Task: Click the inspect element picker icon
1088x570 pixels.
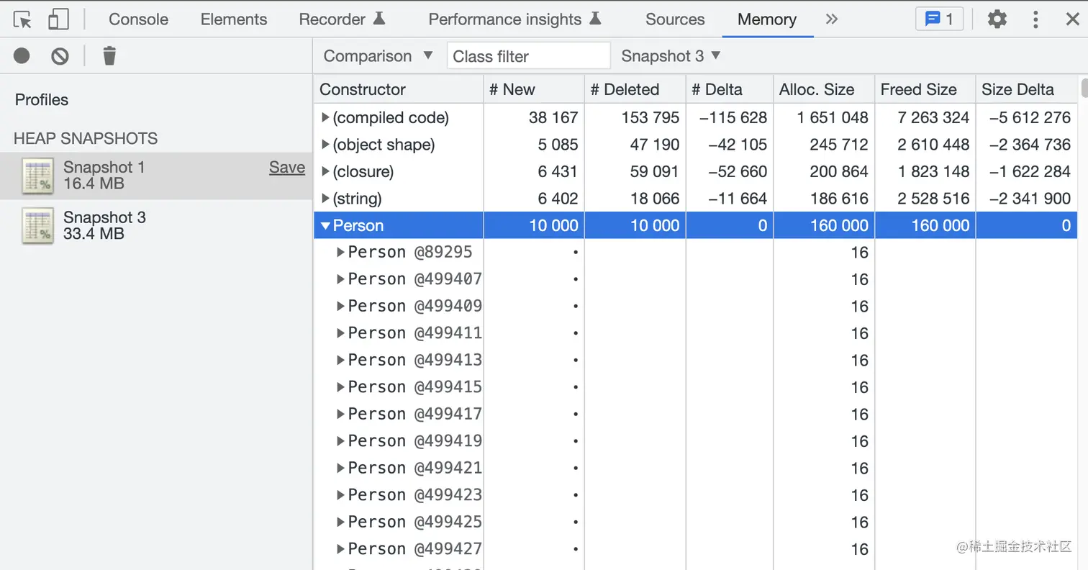Action: tap(23, 19)
